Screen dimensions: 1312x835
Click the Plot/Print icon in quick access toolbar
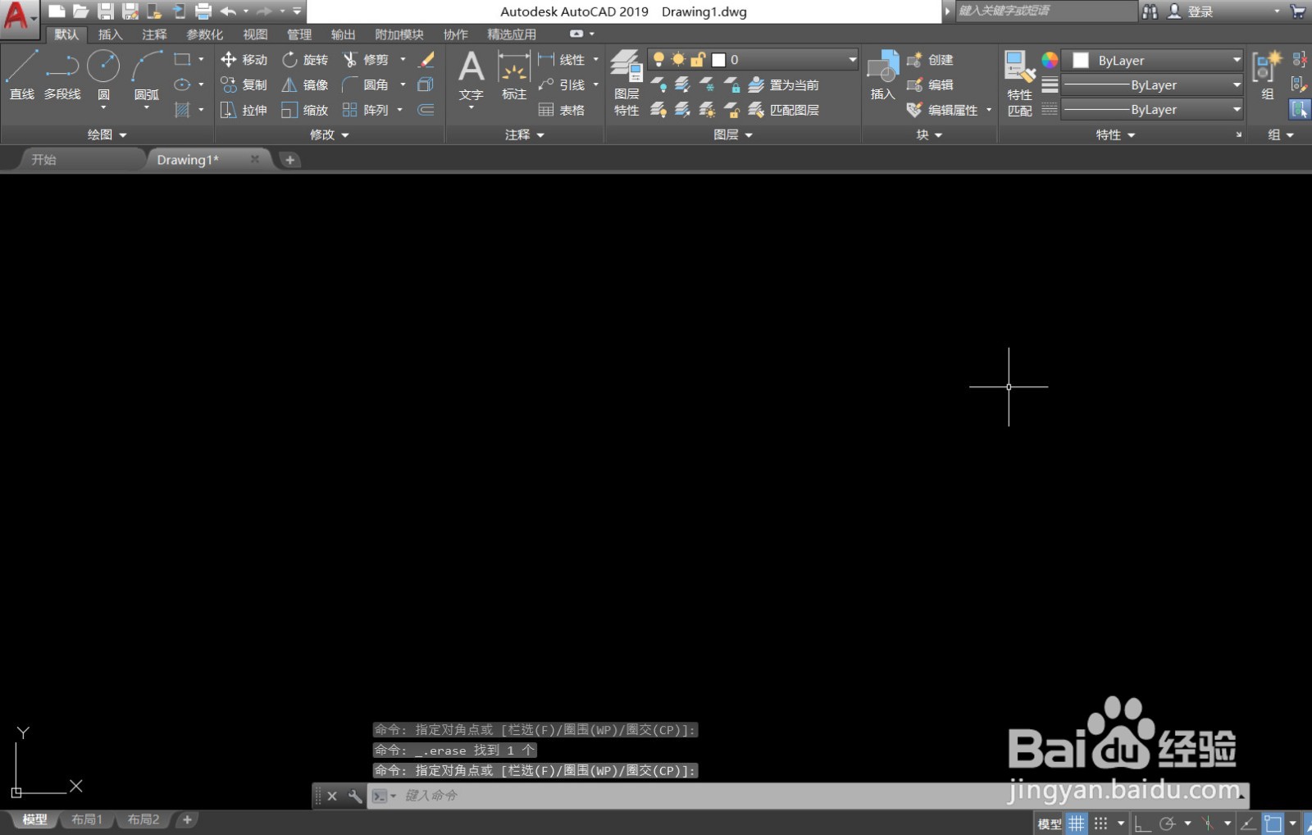[x=203, y=11]
